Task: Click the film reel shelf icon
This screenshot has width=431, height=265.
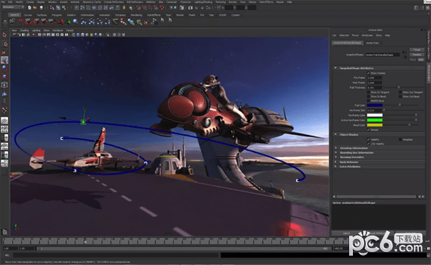Action: (12, 21)
